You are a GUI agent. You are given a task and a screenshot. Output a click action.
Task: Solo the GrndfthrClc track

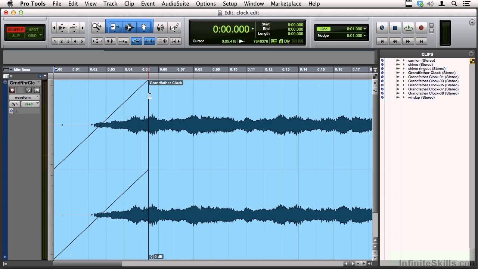click(29, 90)
